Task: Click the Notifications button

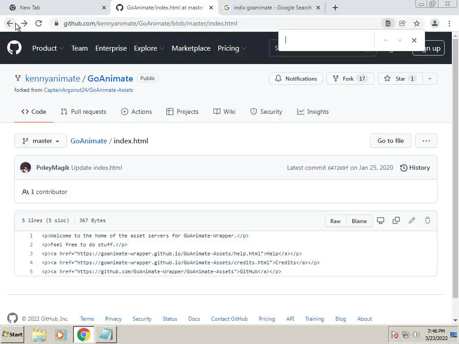Action: pos(296,79)
